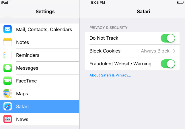Check the battery icon in status bar
The image size is (185, 129).
[x=180, y=3]
